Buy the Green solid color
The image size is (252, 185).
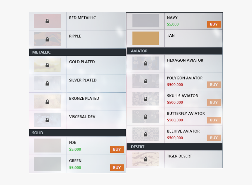pyautogui.click(x=117, y=168)
